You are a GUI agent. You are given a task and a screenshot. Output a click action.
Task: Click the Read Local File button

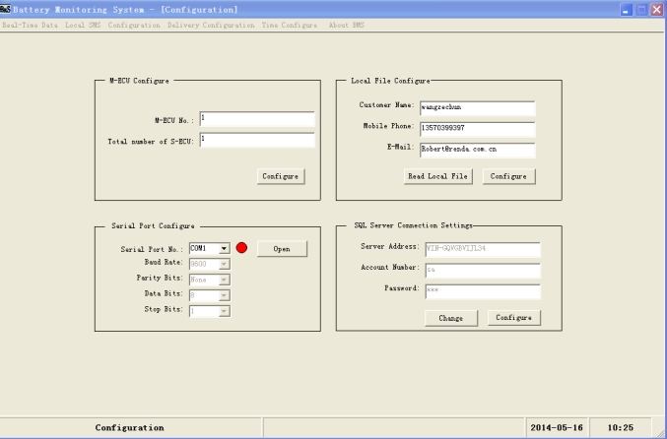(x=438, y=175)
